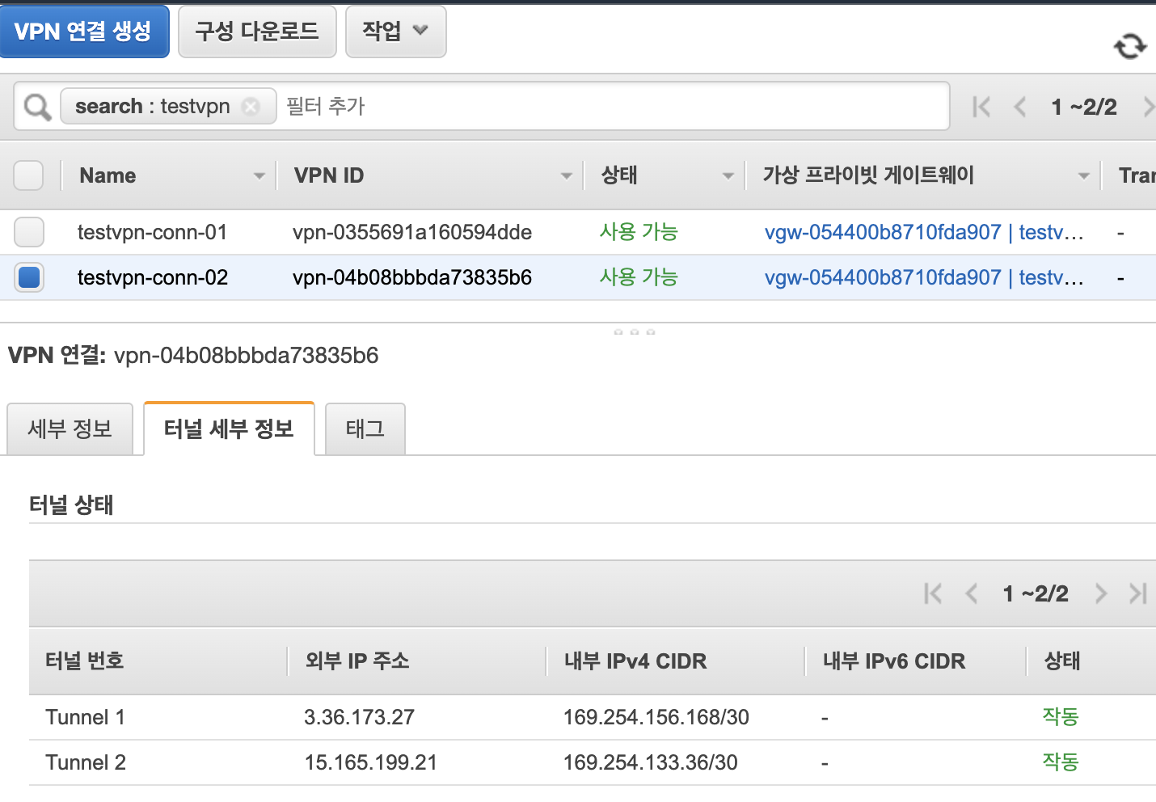The width and height of the screenshot is (1156, 802).
Task: Toggle the select-all checkbox in header
Action: (x=28, y=175)
